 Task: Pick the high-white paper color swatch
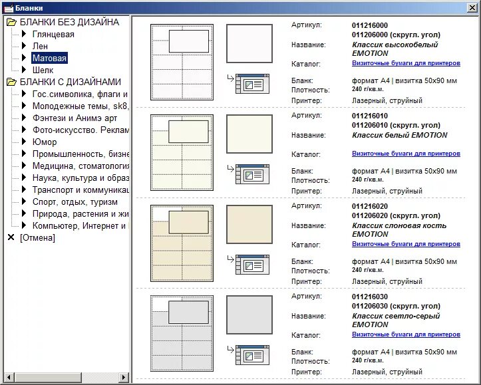point(249,43)
